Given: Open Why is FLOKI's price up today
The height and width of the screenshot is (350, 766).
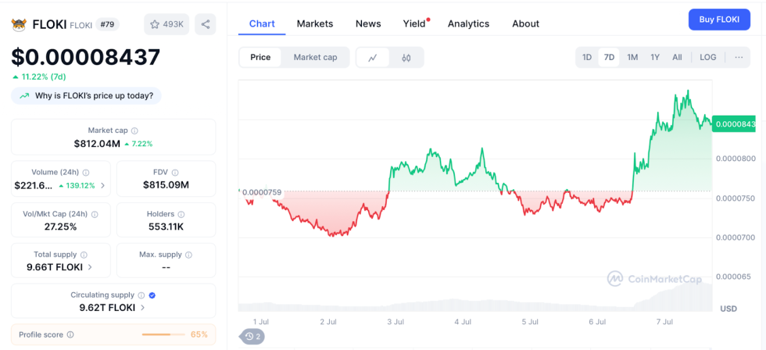Looking at the screenshot, I should pyautogui.click(x=87, y=95).
